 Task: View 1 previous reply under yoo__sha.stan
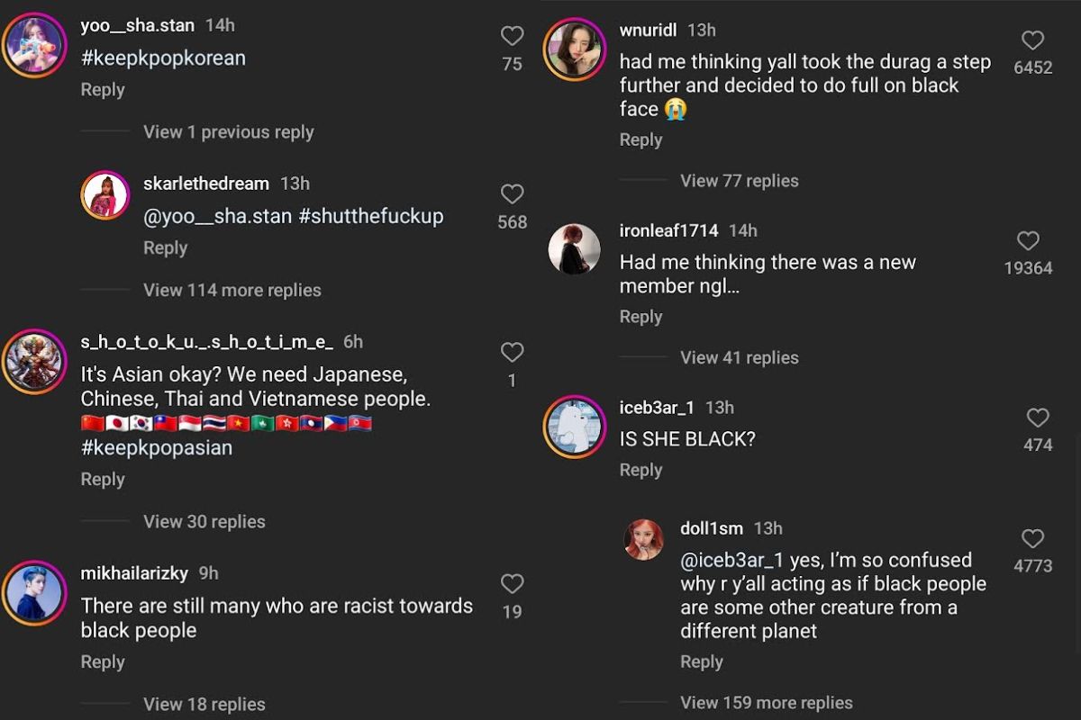pyautogui.click(x=228, y=131)
